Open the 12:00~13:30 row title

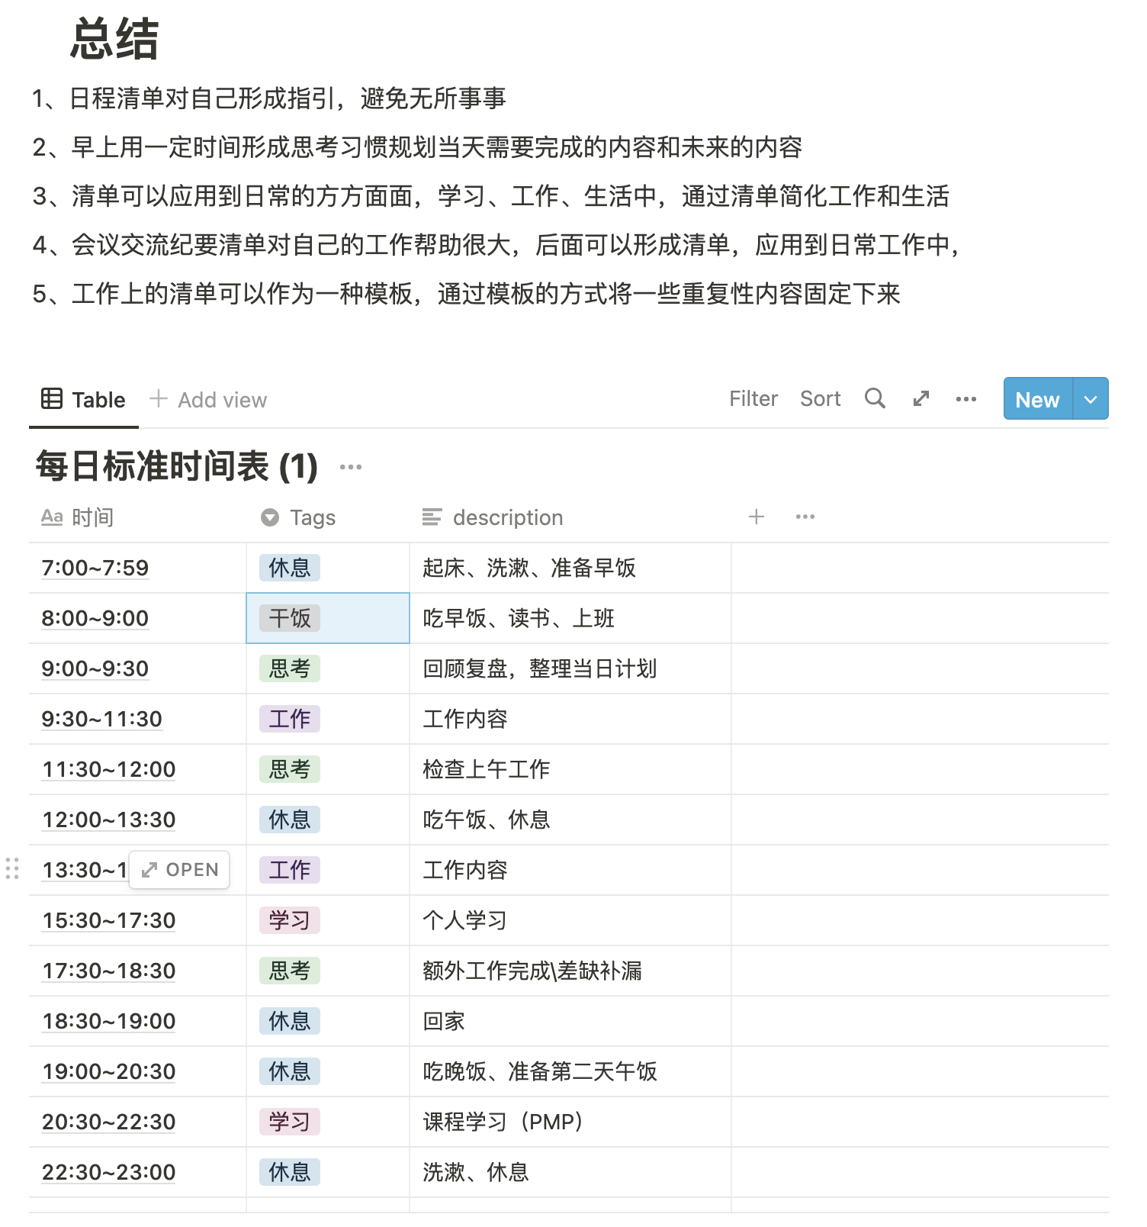click(109, 820)
